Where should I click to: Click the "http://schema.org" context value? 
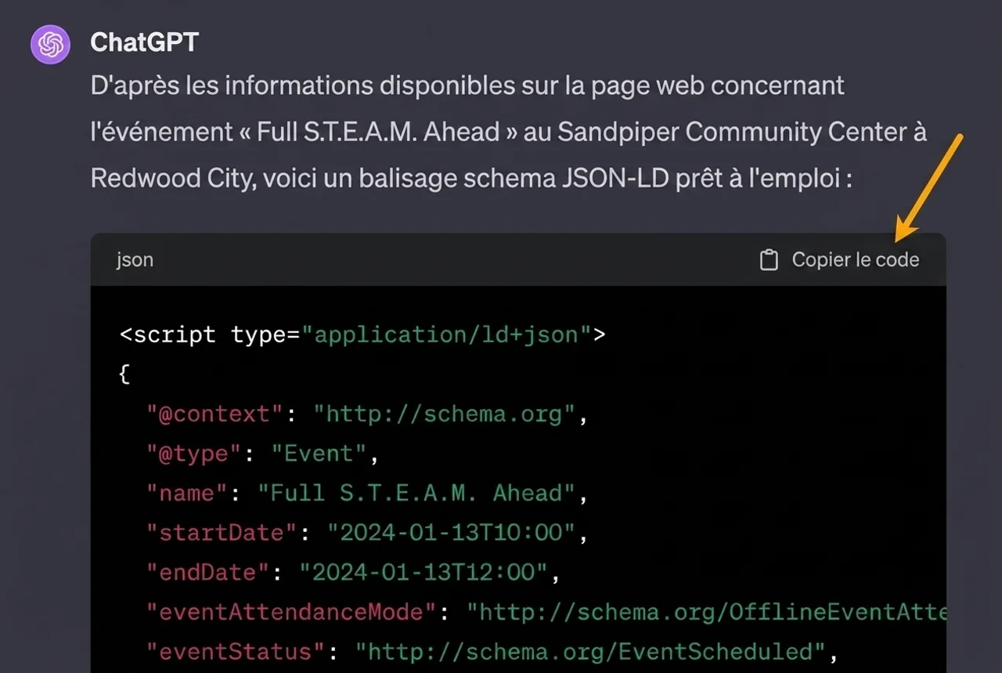point(445,414)
